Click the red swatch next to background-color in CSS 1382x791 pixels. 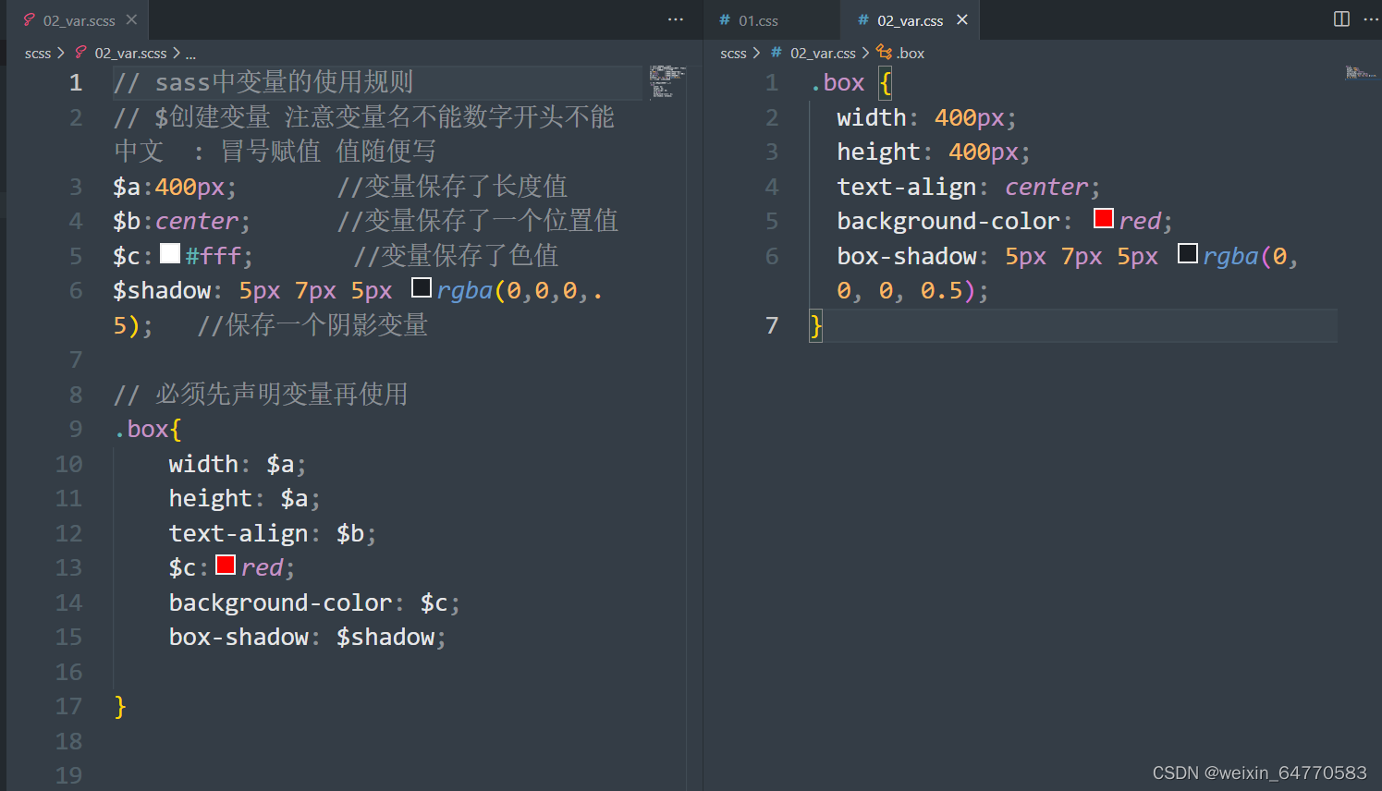coord(1102,218)
